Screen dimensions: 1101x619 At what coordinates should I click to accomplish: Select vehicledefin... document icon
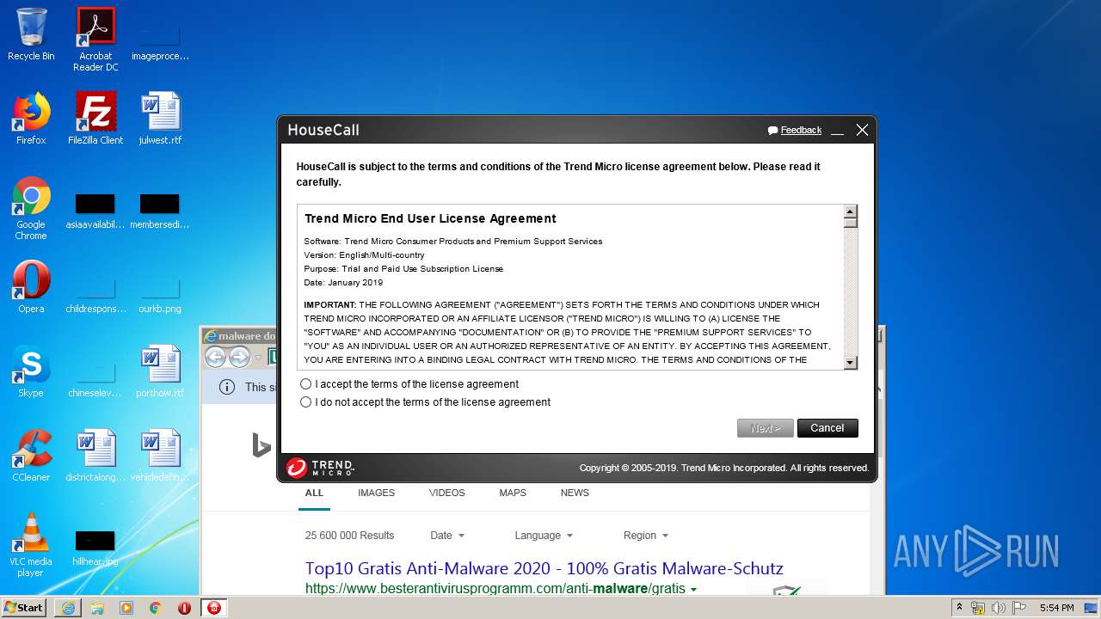click(x=160, y=456)
